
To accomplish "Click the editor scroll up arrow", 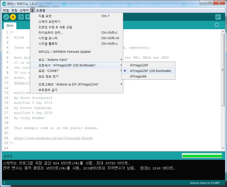I will pos(223,31).
